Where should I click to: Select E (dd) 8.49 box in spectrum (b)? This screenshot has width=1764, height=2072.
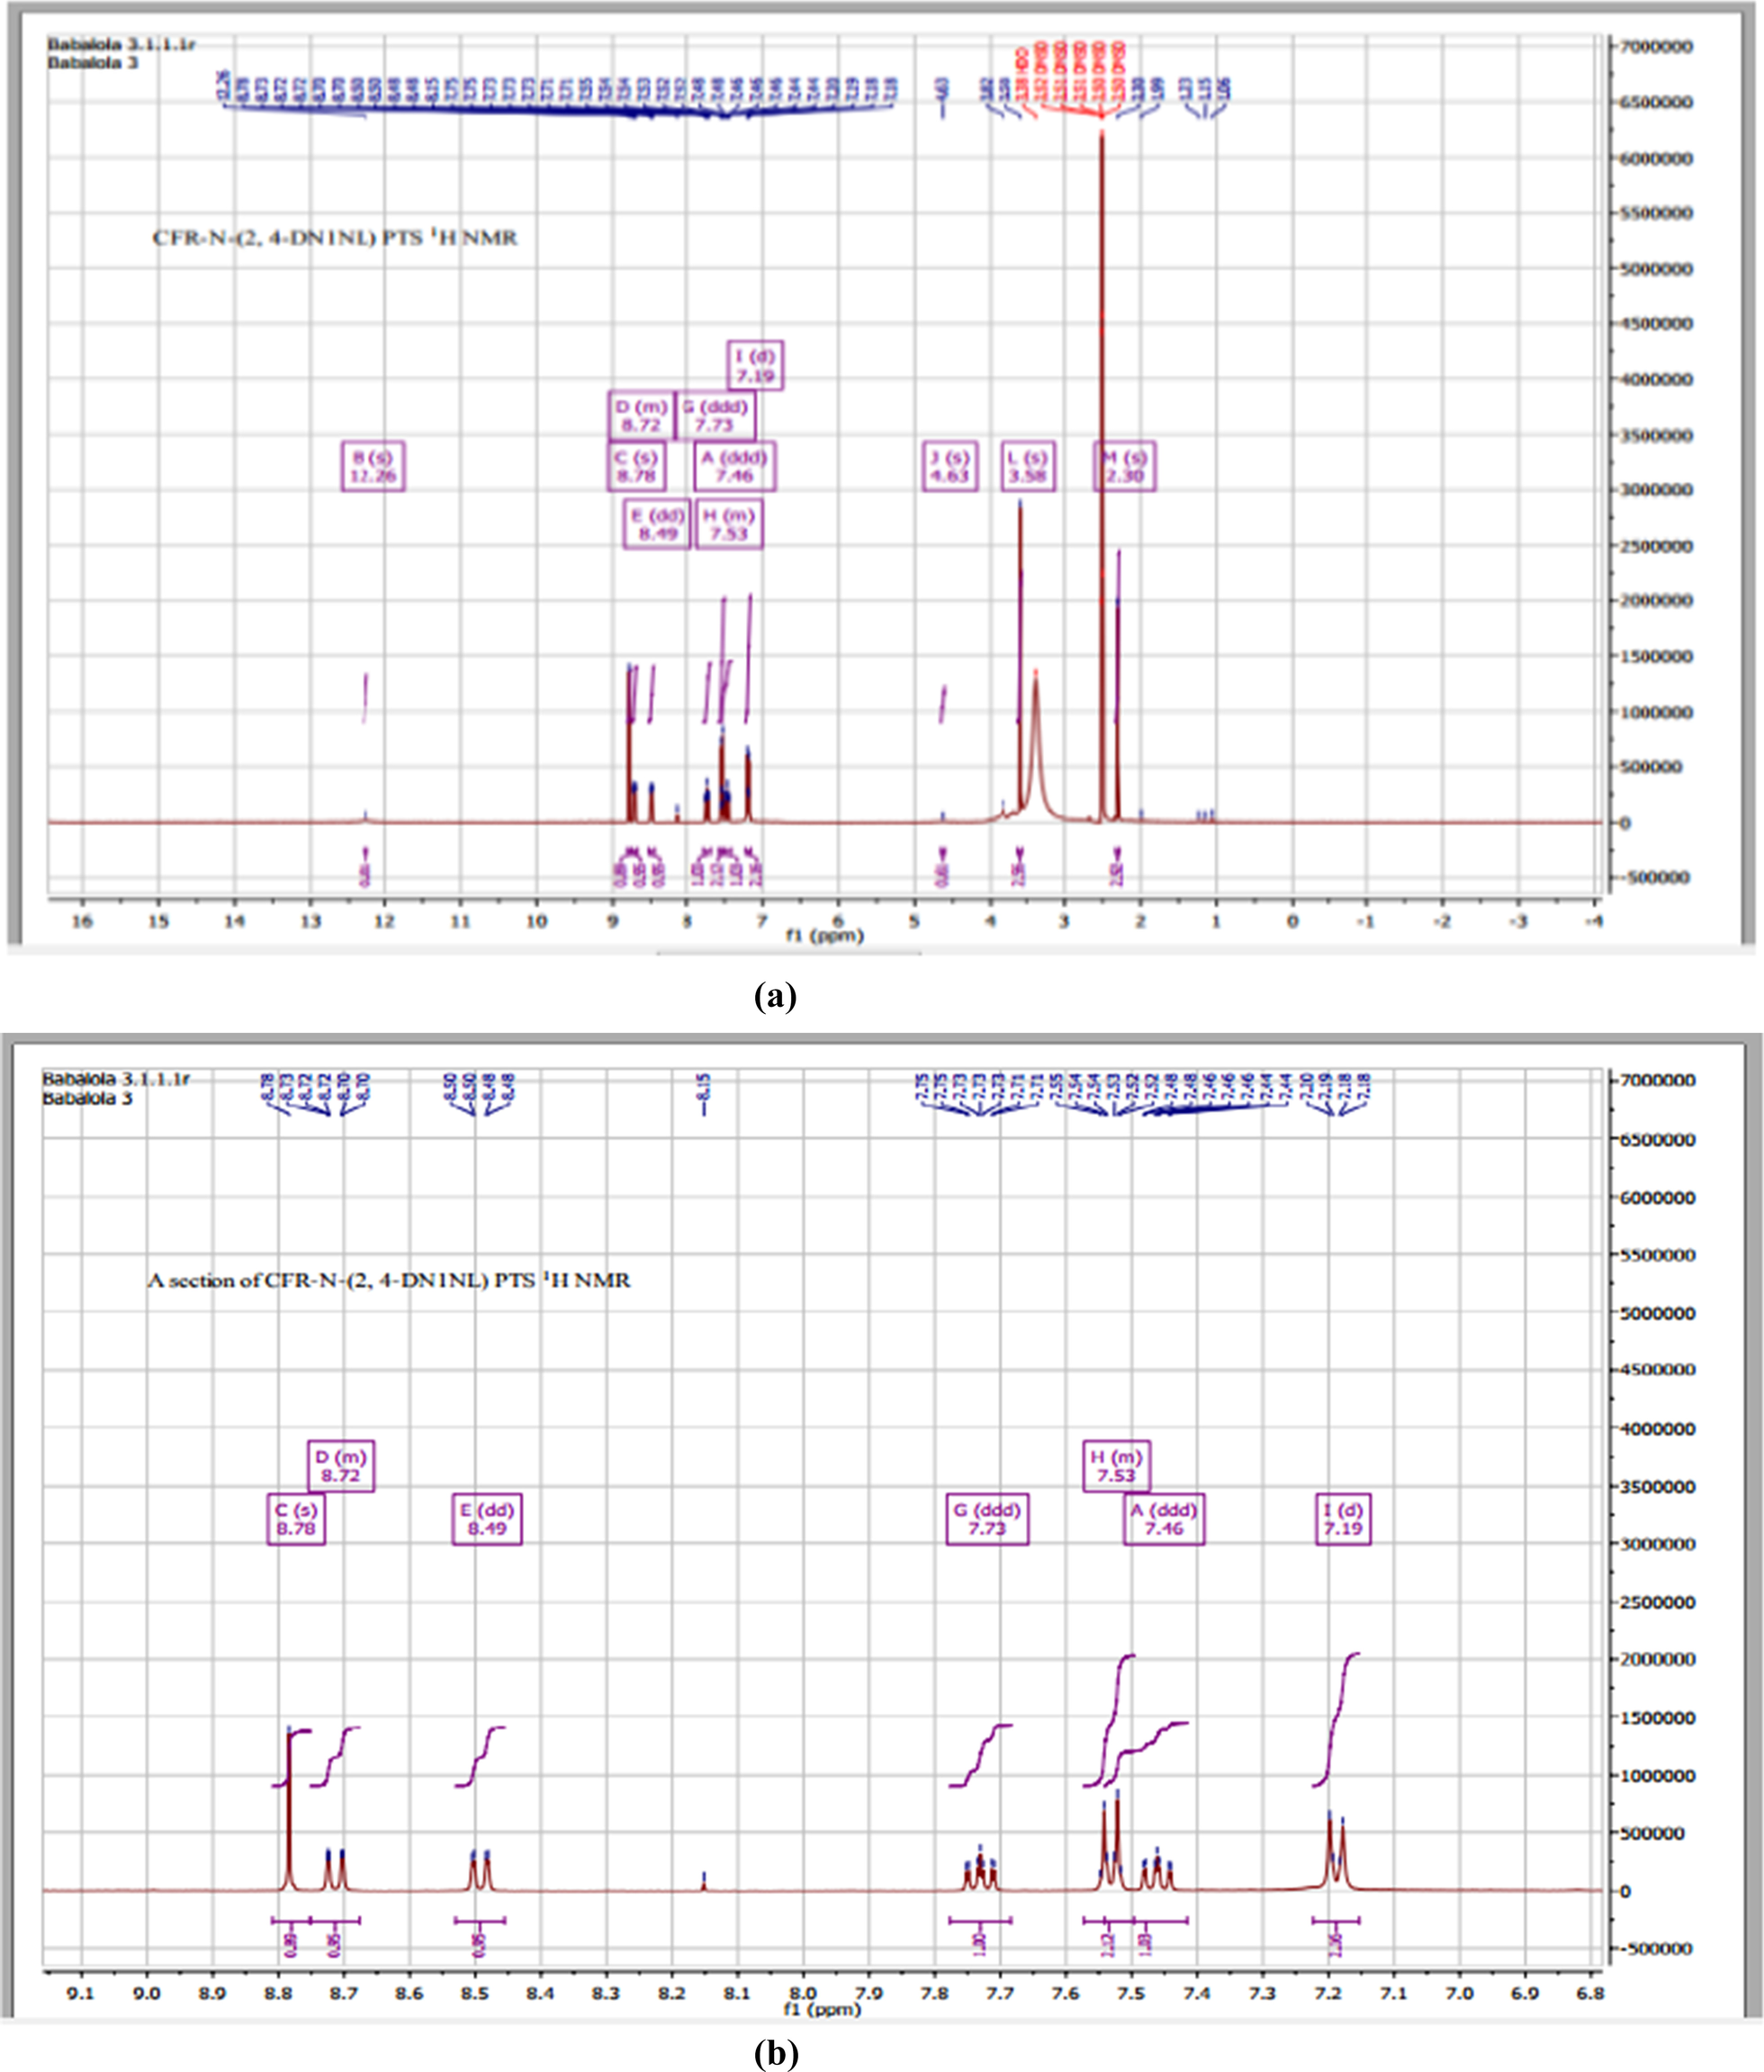[487, 1520]
